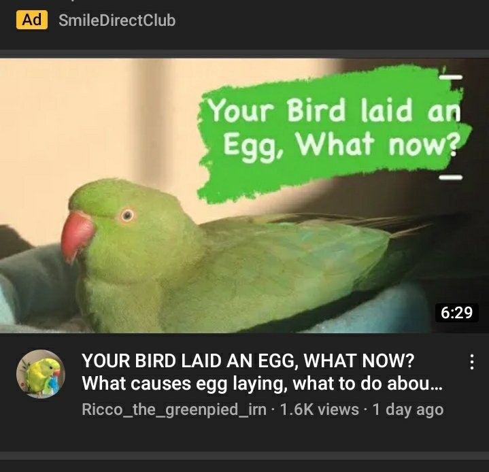Open the SmileDirectClub advertiser link

pos(117,20)
